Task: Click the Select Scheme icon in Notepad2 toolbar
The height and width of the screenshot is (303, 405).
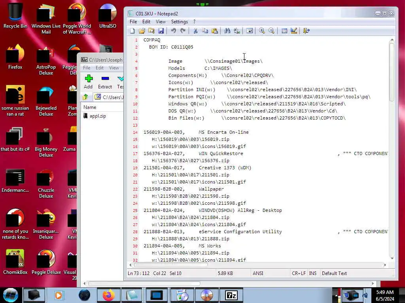Action: (x=284, y=31)
